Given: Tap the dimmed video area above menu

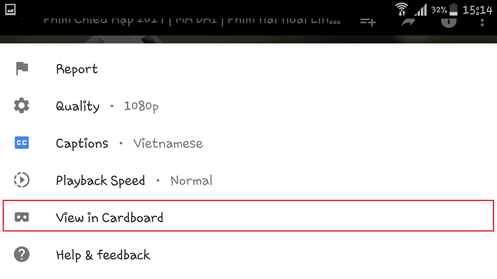Looking at the screenshot, I should (248, 39).
